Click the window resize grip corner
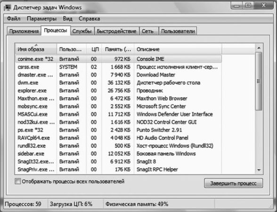This screenshot has height=212, width=277. pos(271,206)
